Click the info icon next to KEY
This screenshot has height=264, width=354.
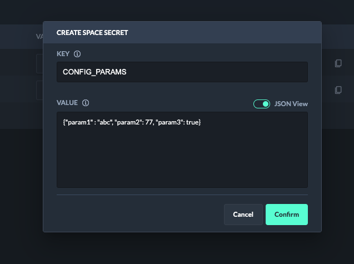77,54
